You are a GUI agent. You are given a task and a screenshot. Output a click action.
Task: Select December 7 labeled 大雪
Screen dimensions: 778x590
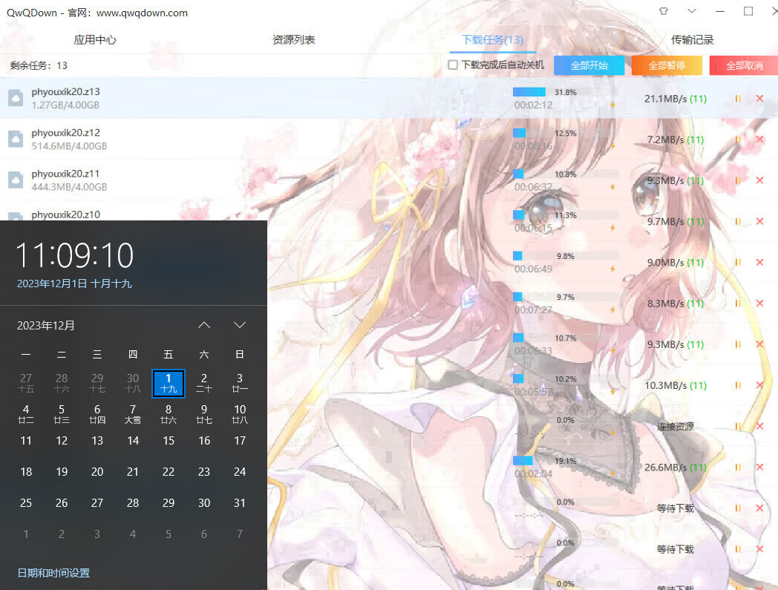coord(132,414)
